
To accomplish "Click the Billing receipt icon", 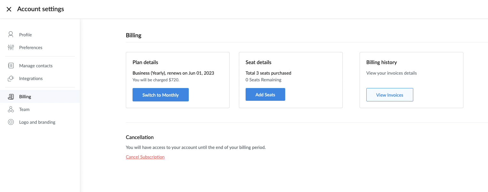I will click(x=11, y=97).
